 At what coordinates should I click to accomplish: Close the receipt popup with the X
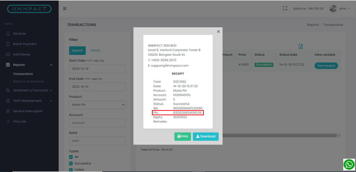[218, 31]
